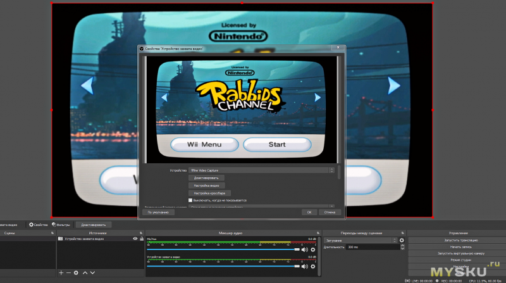Check 'Выключать, когда не показывается' checkbox
Screen dimensions: 506x283
(190, 200)
